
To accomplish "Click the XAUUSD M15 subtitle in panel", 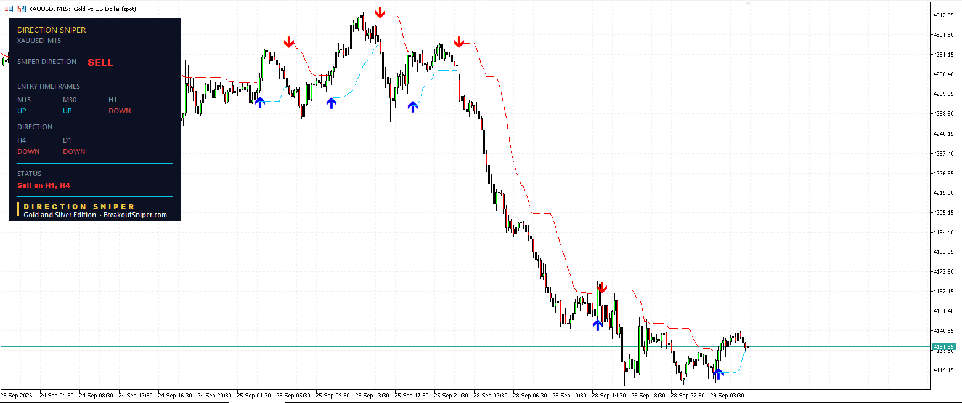I will click(39, 41).
